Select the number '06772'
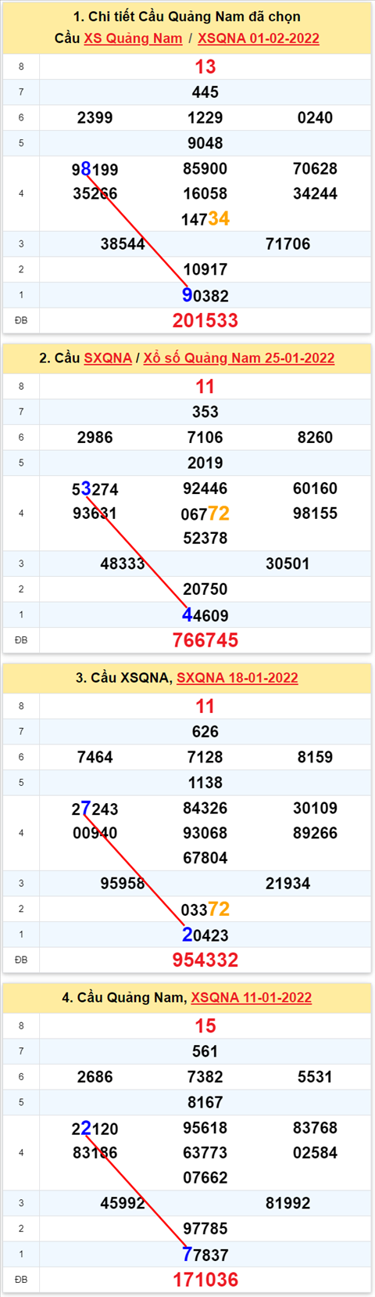Screen dimensions: 375x1297 click(x=205, y=513)
